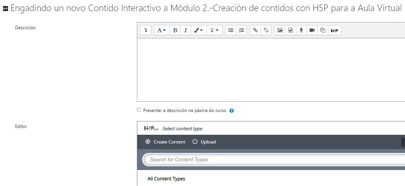
Task: Insert a numbered list
Action: pyautogui.click(x=241, y=30)
